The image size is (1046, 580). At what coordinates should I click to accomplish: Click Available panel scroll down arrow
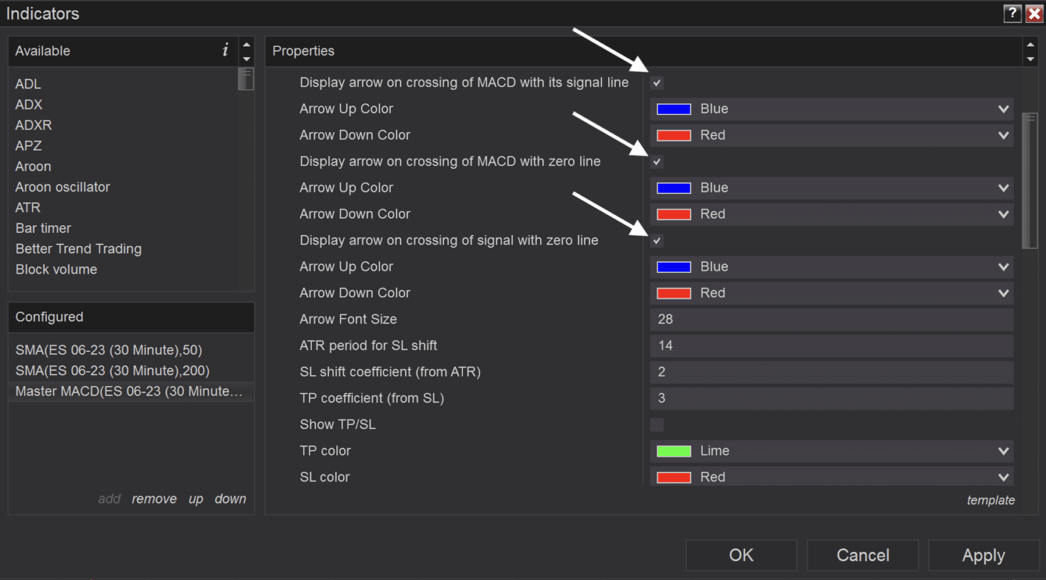pyautogui.click(x=247, y=59)
